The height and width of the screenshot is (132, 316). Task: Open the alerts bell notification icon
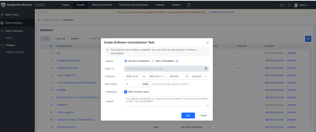click(x=281, y=5)
